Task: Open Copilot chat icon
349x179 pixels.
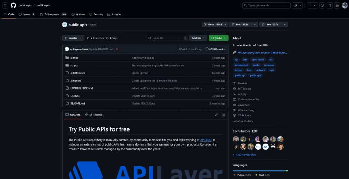Action: 295,5
